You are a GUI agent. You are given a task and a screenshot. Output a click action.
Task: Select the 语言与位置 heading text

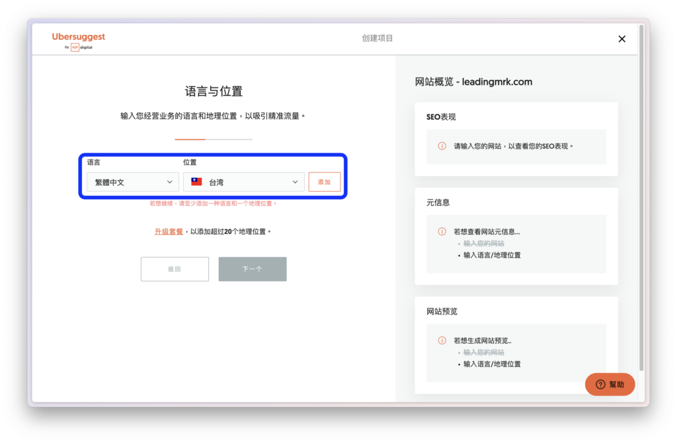(x=214, y=91)
